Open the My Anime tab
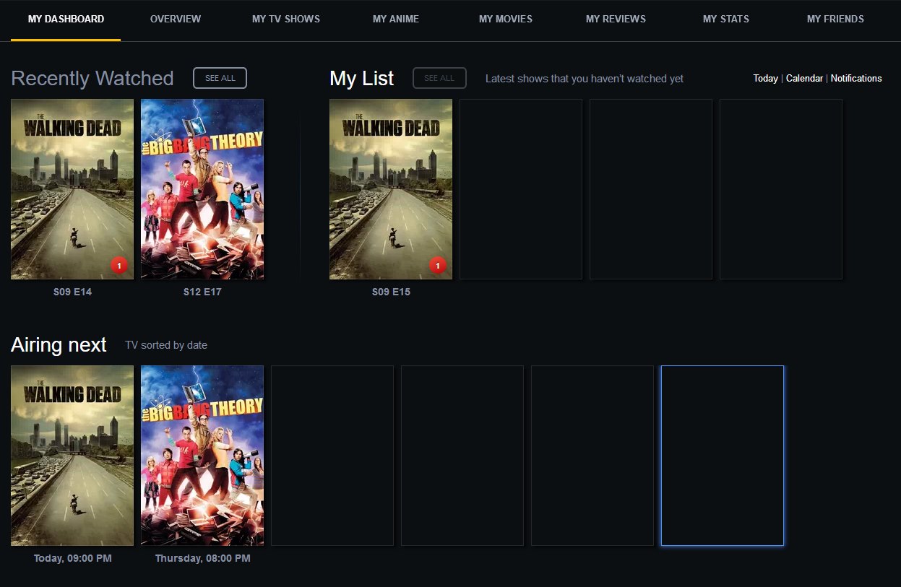Image resolution: width=901 pixels, height=587 pixels. (396, 19)
